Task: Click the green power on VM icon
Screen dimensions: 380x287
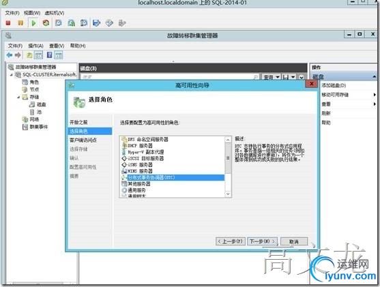Action: pyautogui.click(x=33, y=23)
